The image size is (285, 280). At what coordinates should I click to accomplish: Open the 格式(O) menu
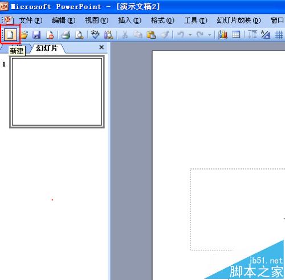coord(162,20)
